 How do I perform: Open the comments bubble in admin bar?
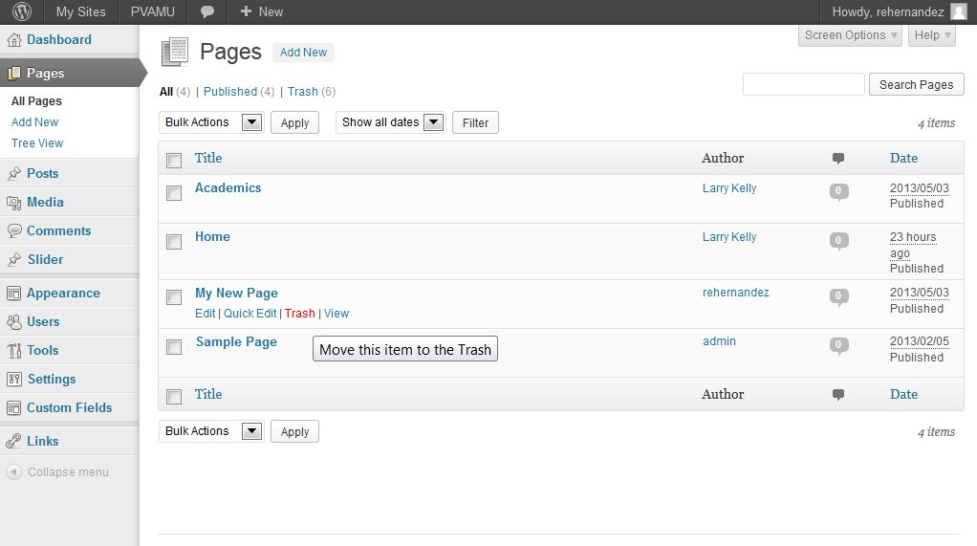[x=207, y=11]
